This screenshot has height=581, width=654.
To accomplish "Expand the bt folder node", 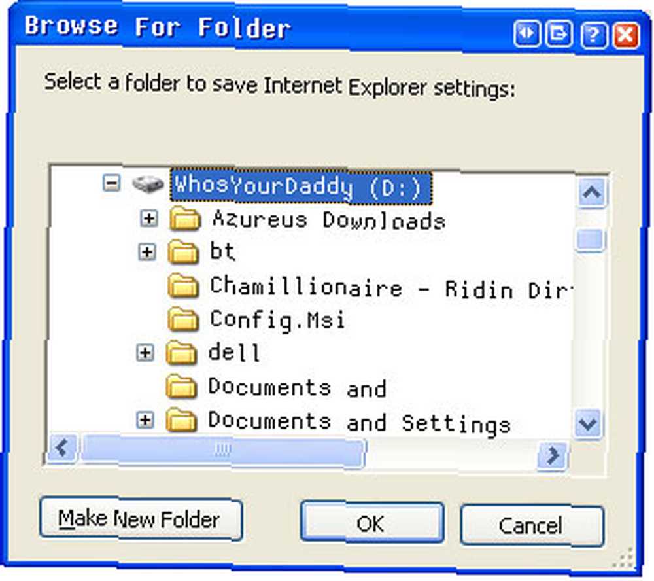I will pyautogui.click(x=146, y=252).
